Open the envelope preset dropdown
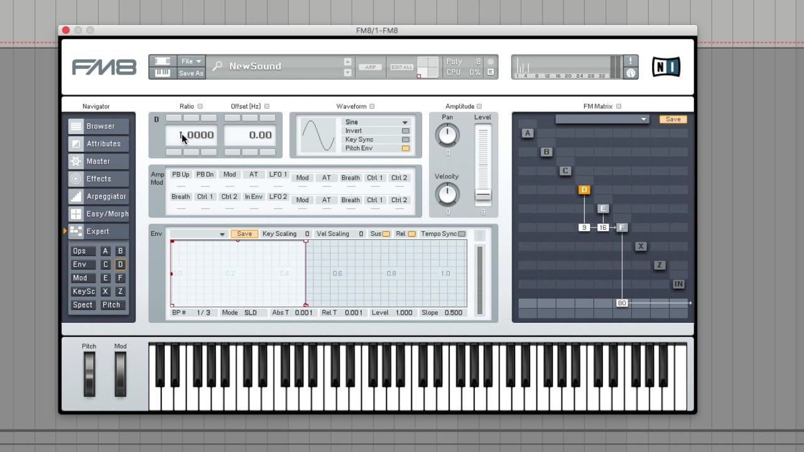The width and height of the screenshot is (804, 452). coord(198,234)
